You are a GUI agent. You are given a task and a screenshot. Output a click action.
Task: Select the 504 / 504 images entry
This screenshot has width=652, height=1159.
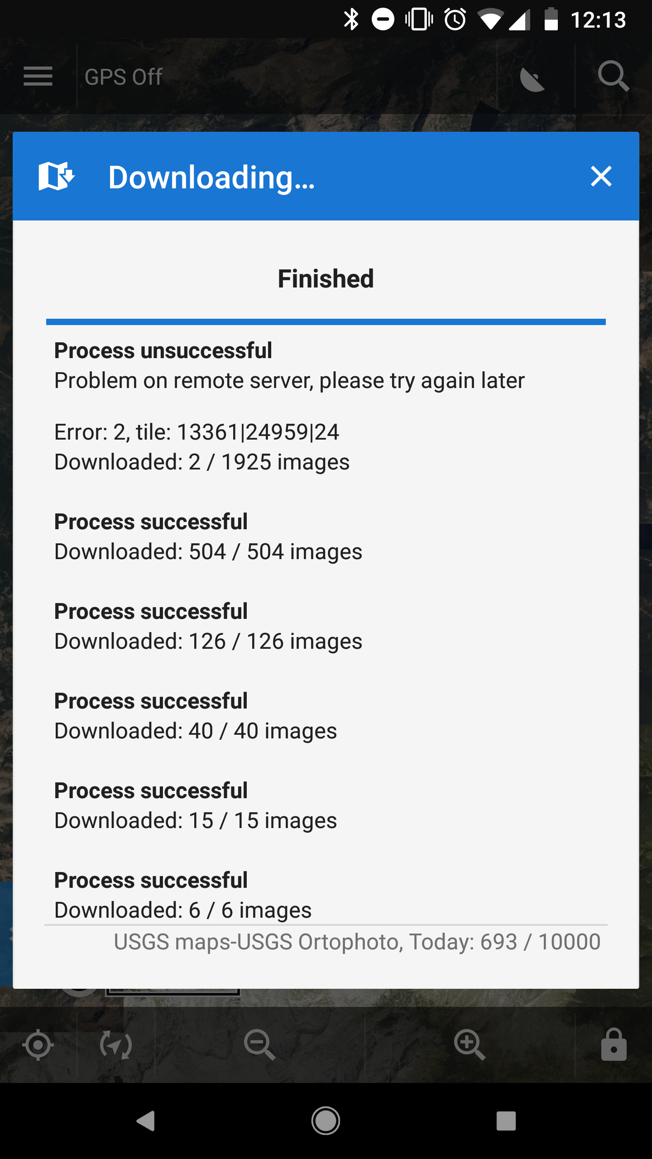pos(208,537)
